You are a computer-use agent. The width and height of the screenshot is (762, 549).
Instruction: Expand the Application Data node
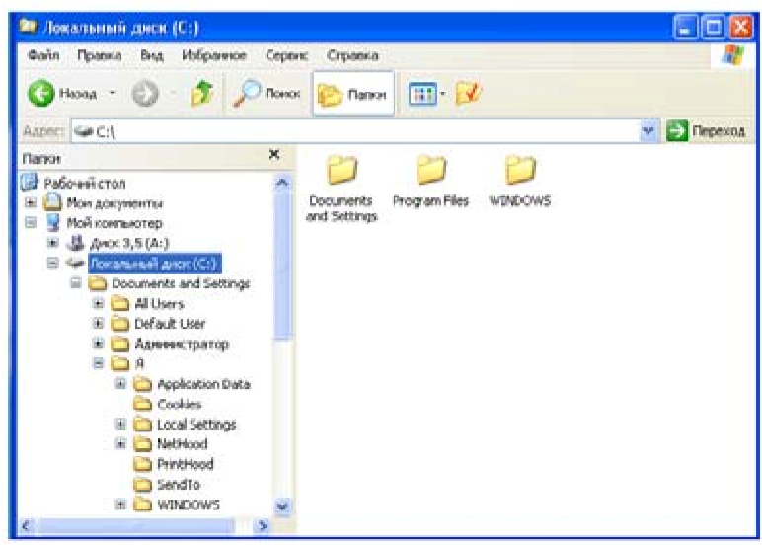pos(120,384)
